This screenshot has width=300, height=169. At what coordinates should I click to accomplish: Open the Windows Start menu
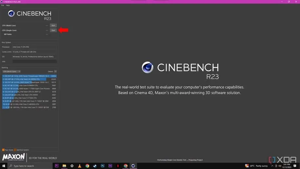4,166
